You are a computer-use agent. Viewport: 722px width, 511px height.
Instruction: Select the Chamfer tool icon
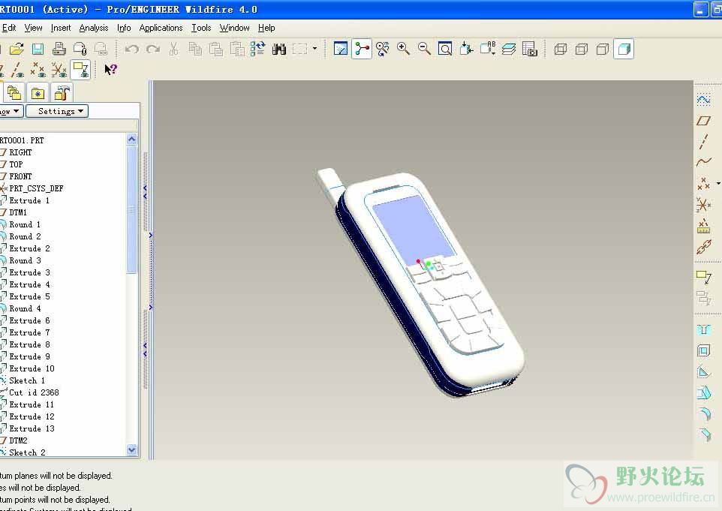[705, 434]
